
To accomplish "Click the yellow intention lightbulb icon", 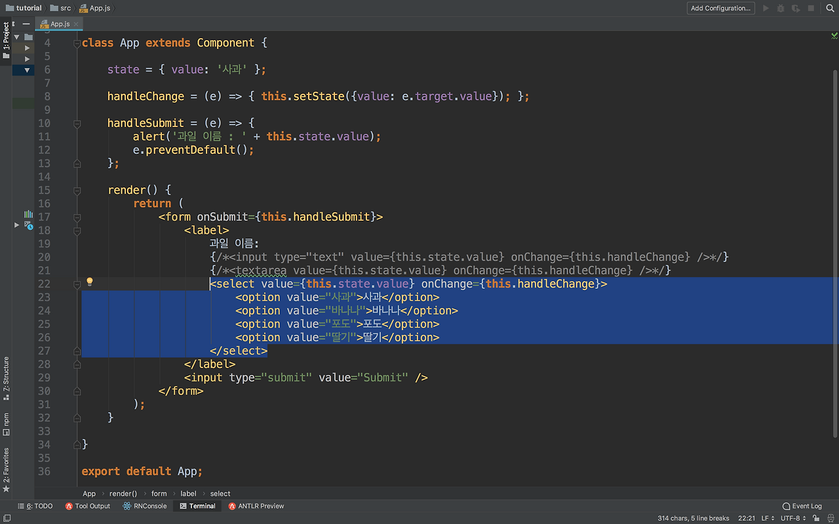I will (x=90, y=282).
